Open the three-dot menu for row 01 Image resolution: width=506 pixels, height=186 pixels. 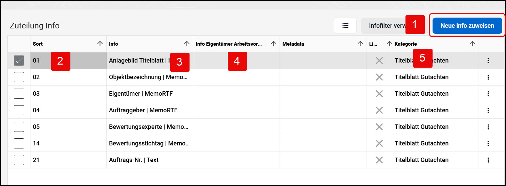(x=488, y=61)
